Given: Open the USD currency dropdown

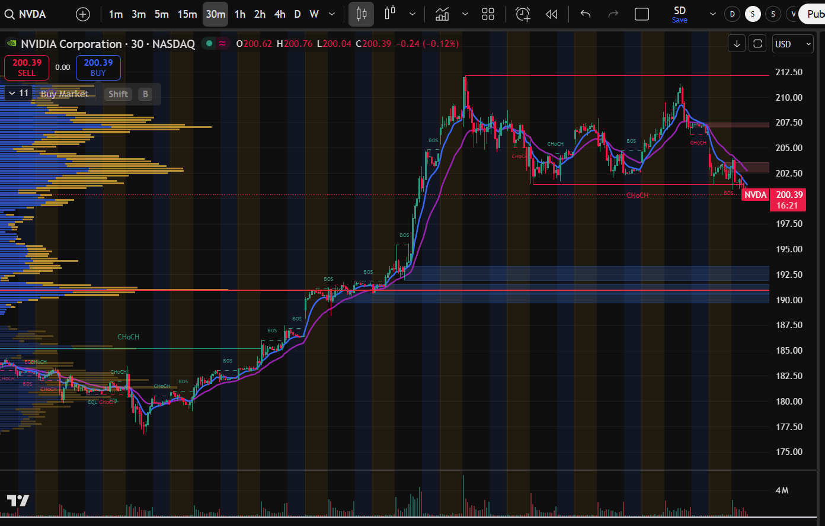Looking at the screenshot, I should (793, 44).
